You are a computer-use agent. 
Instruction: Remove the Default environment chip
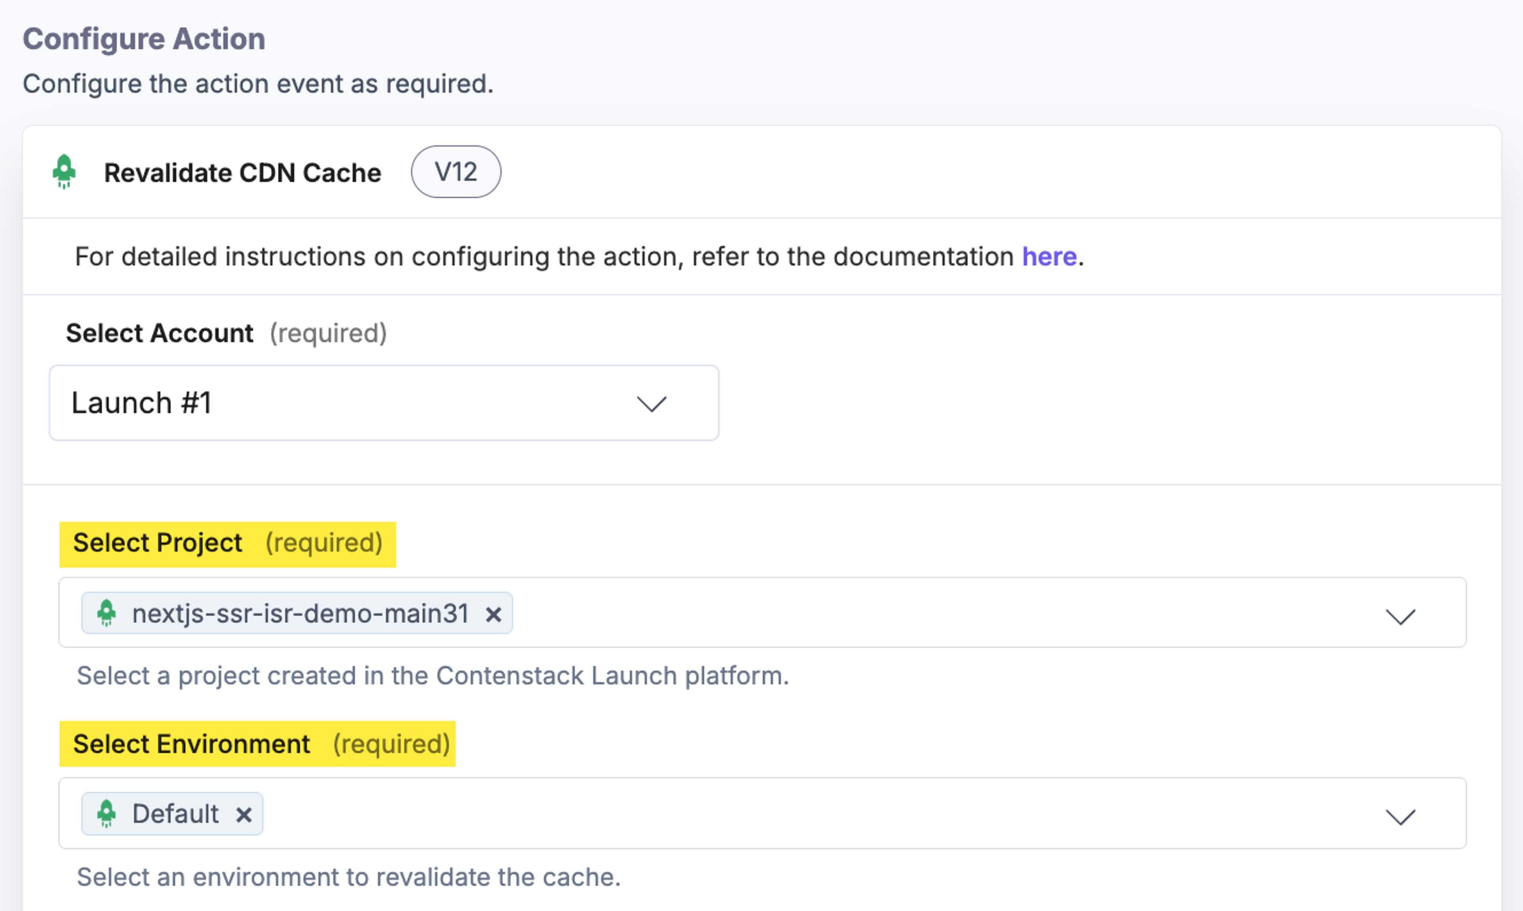[x=244, y=815]
